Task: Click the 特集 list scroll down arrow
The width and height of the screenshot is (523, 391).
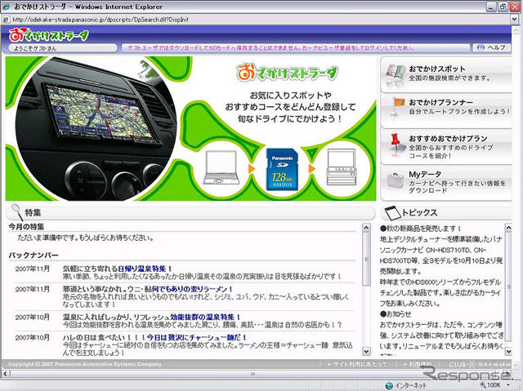Action: coord(366,351)
